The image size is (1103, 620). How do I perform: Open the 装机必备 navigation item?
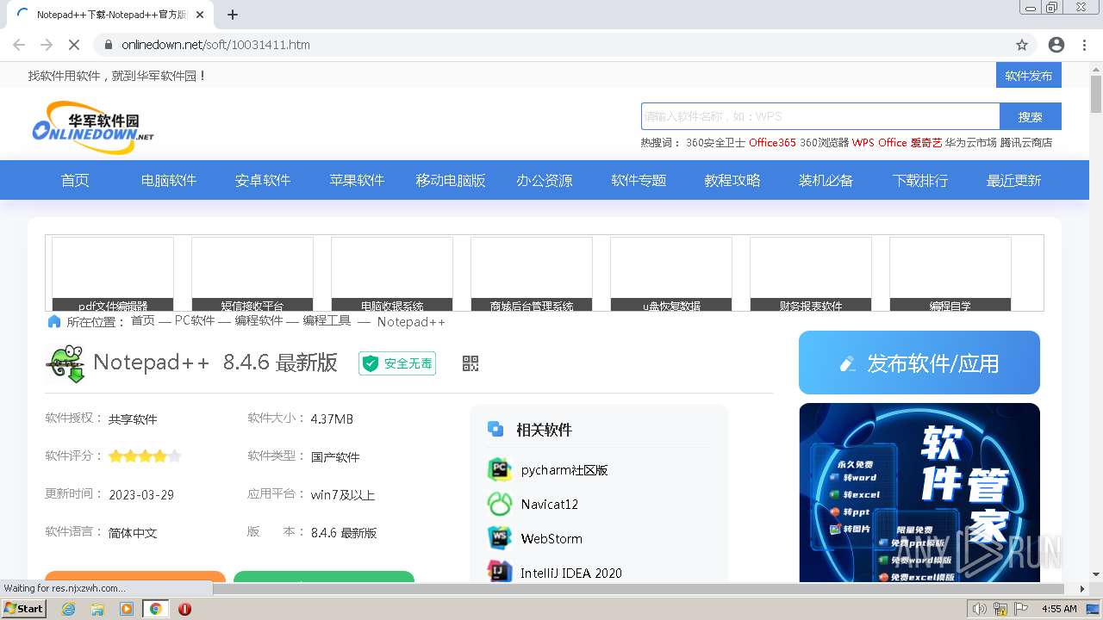(x=826, y=180)
